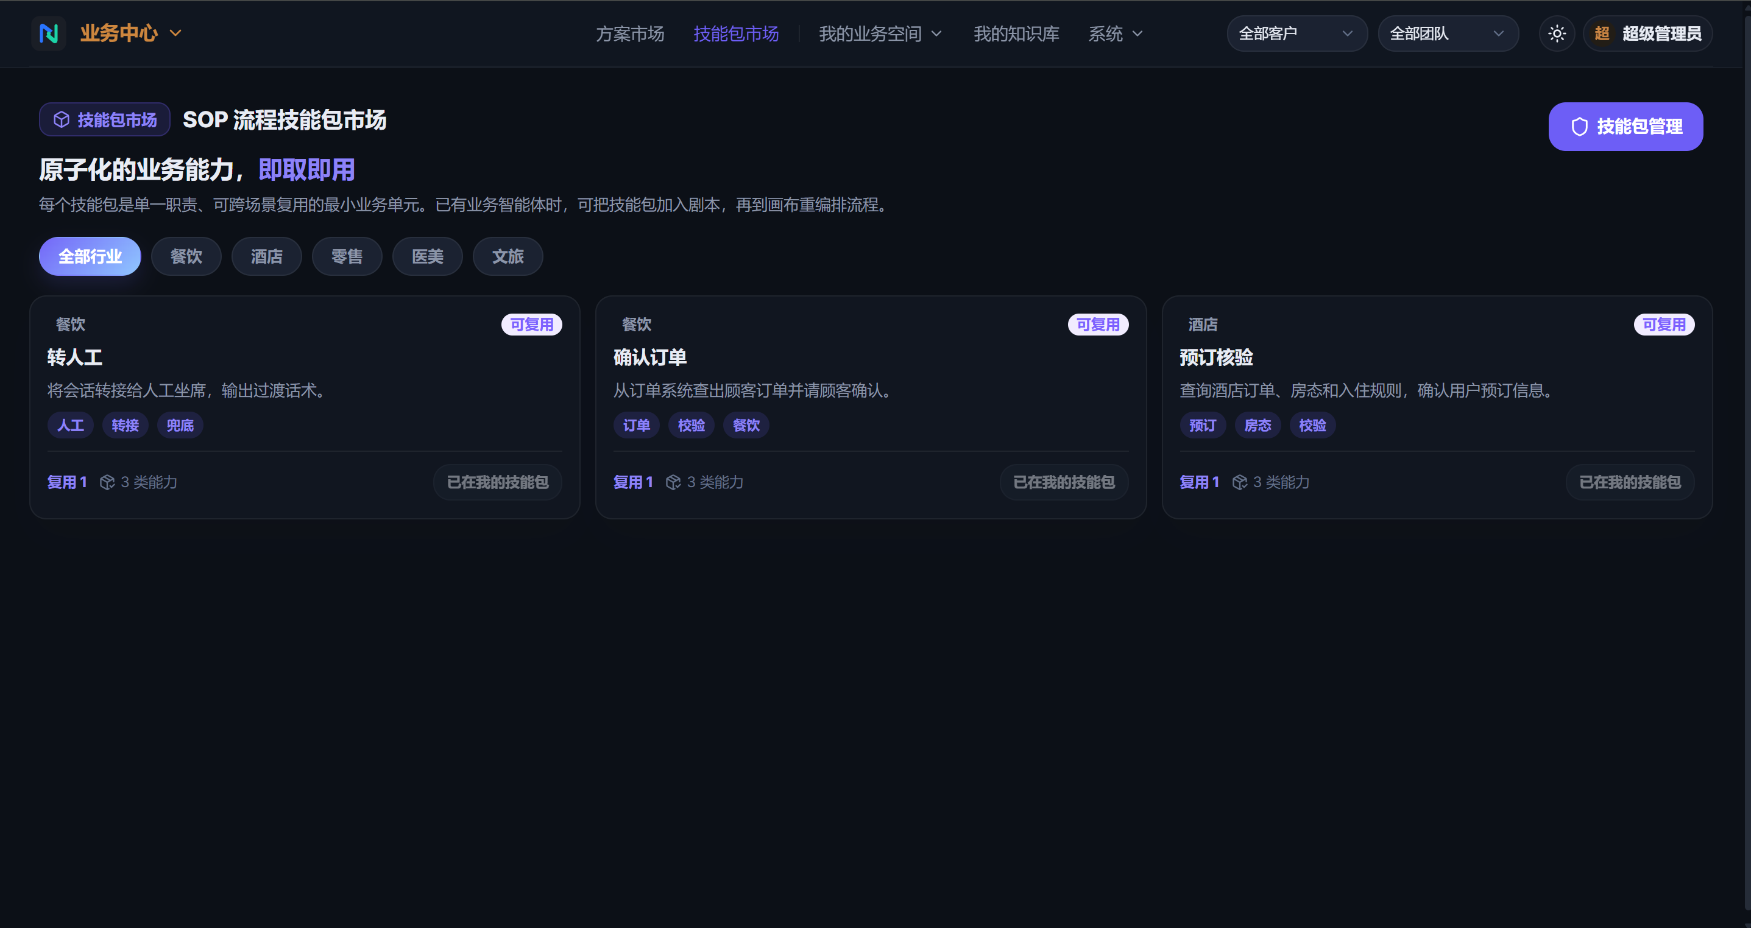Go to 方案市场 page
This screenshot has height=928, width=1751.
pos(630,34)
